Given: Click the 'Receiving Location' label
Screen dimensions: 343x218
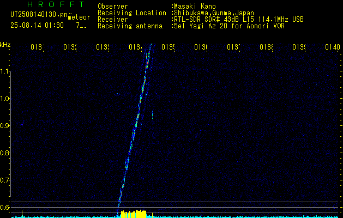Looking at the screenshot, I should tap(132, 13).
